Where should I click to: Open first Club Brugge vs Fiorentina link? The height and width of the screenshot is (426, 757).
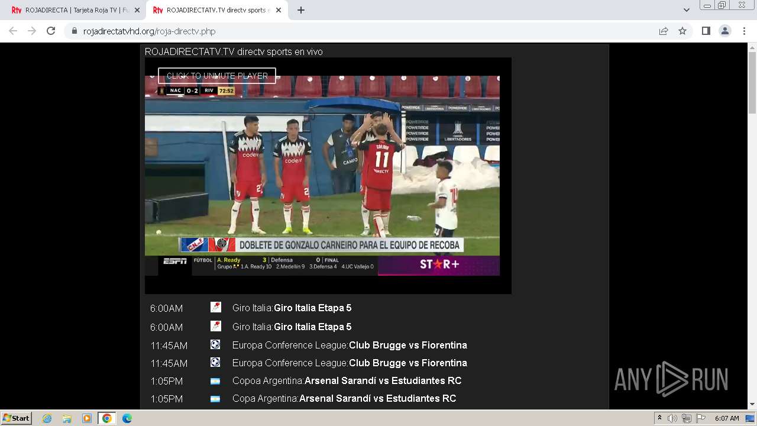[x=408, y=345]
